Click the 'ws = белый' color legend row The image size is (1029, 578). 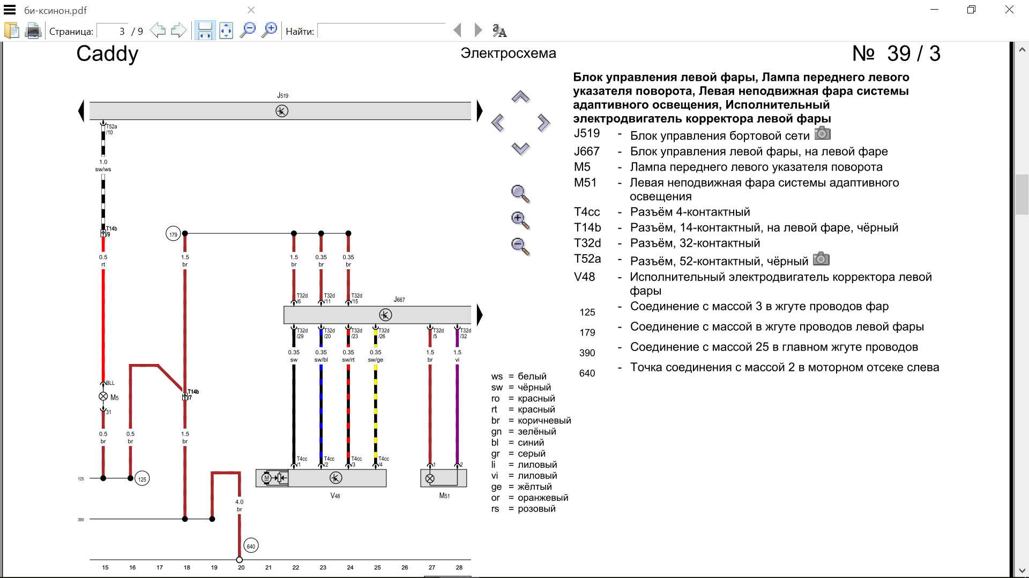pyautogui.click(x=519, y=376)
